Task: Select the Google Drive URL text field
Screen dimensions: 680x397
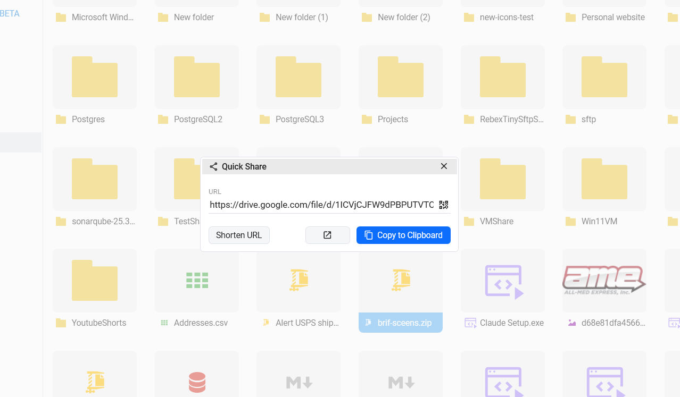Action: (x=322, y=205)
